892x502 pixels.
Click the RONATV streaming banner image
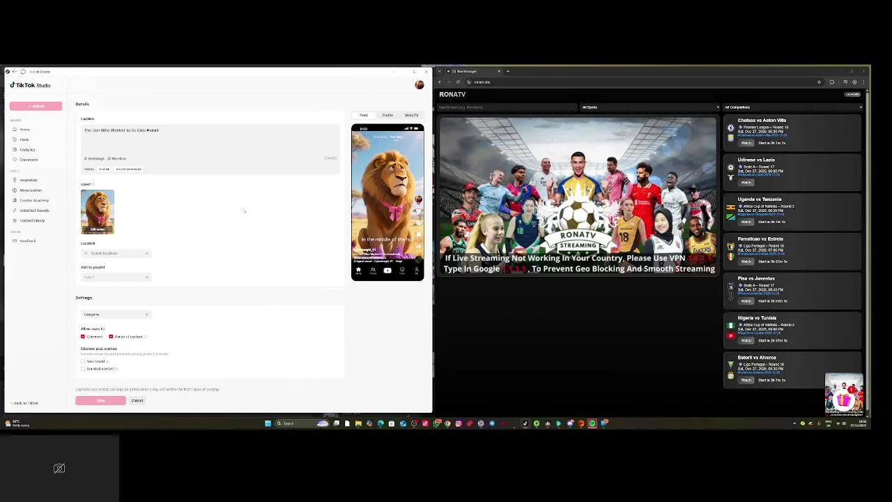(578, 196)
